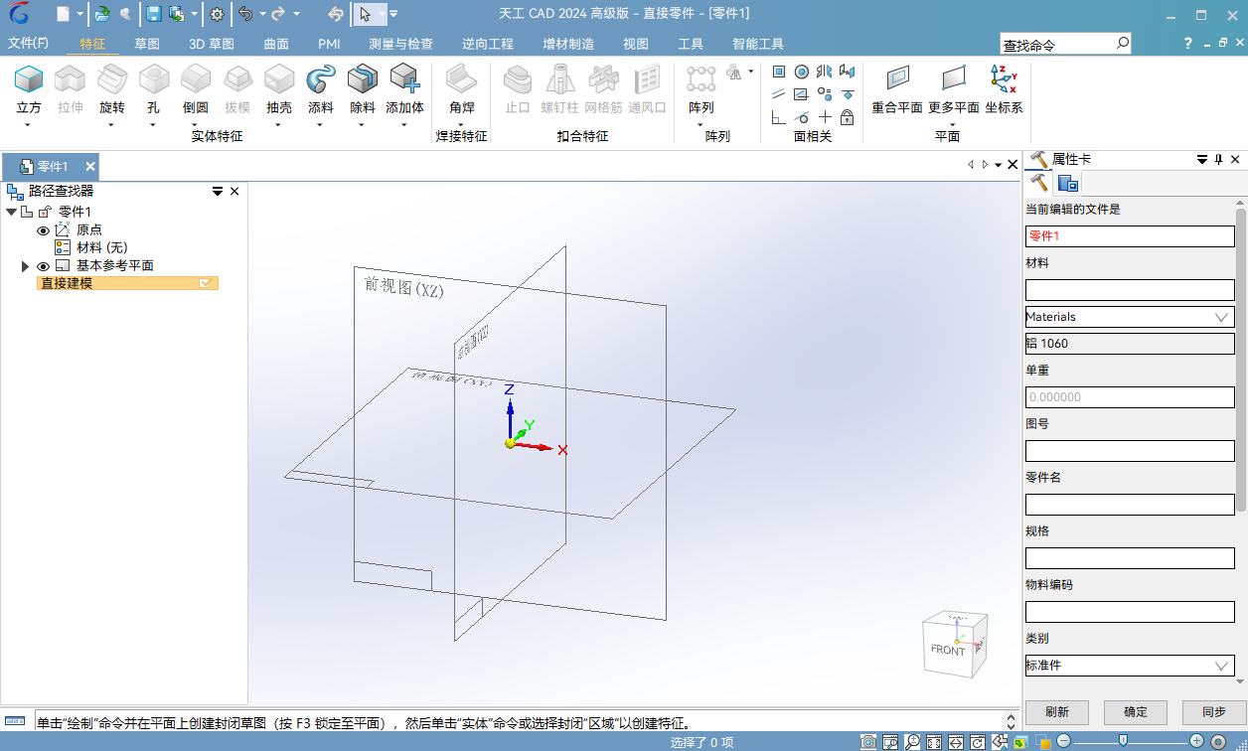The image size is (1248, 751).
Task: Open the 测量与检查 ribbon tab
Action: pyautogui.click(x=400, y=44)
